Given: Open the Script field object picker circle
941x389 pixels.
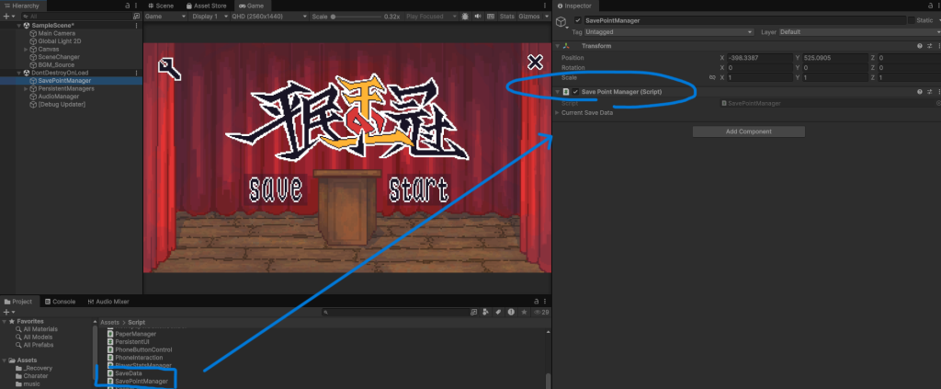Looking at the screenshot, I should pyautogui.click(x=938, y=103).
